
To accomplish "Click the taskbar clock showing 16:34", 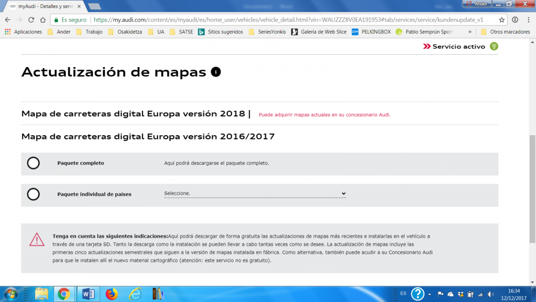I will click(513, 294).
